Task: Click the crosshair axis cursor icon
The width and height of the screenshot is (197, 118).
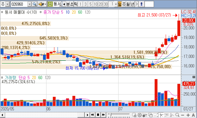Action: pyautogui.click(x=162, y=115)
